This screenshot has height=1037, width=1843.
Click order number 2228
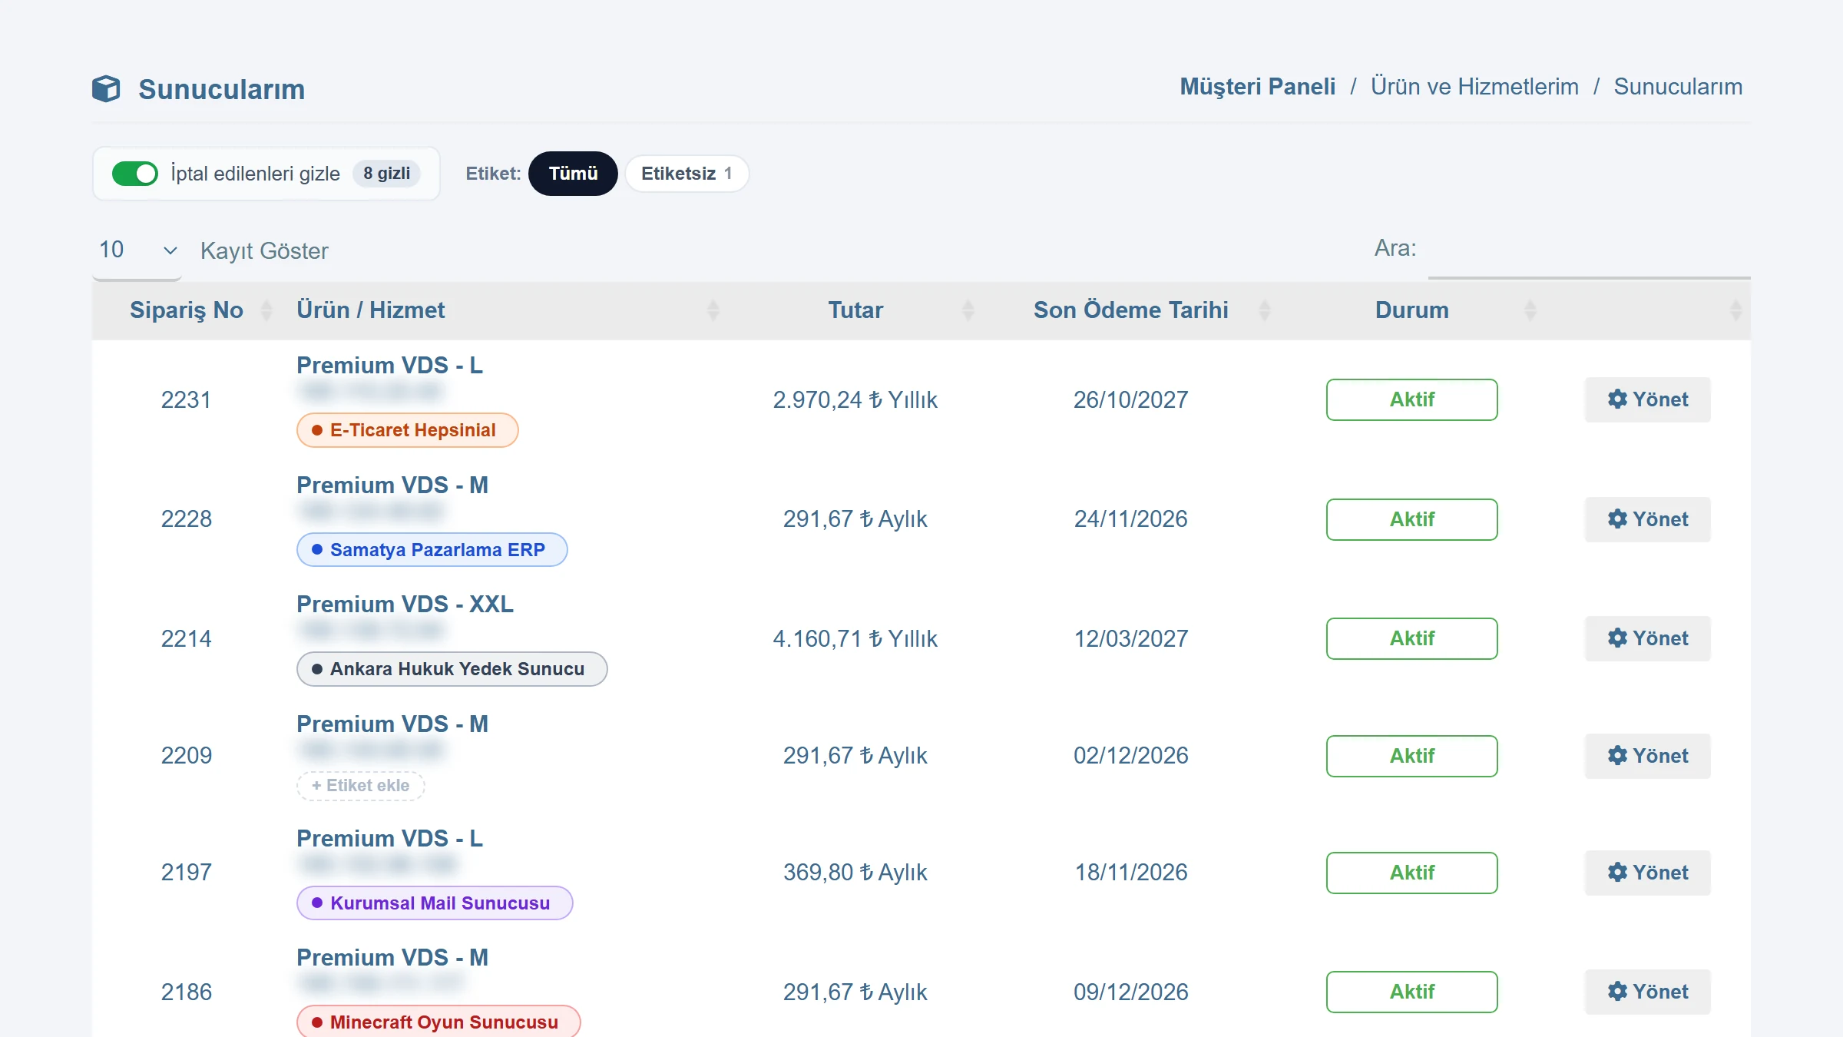[186, 519]
